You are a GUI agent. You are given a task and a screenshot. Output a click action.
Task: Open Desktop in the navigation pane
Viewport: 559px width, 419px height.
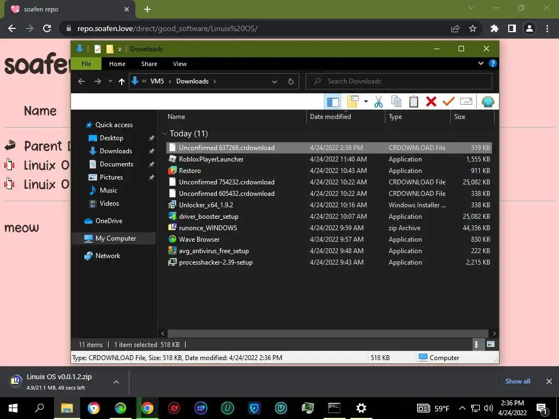[105, 138]
